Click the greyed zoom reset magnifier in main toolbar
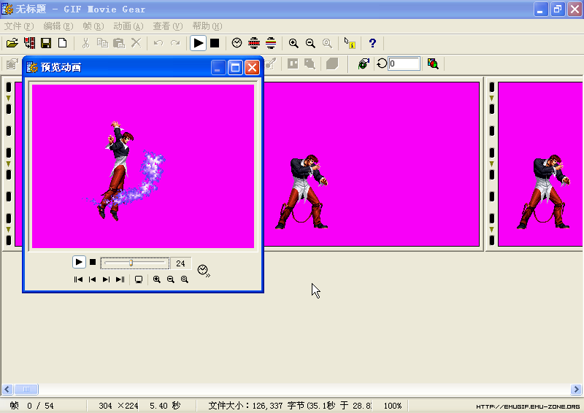This screenshot has height=413, width=584. pyautogui.click(x=327, y=43)
